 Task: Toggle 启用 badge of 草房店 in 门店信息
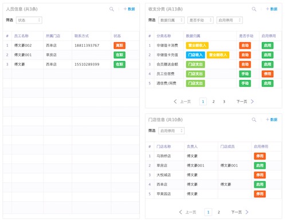(x=260, y=165)
